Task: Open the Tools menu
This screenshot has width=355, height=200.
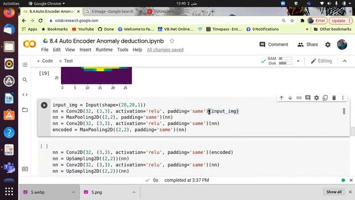Action: tap(123, 49)
